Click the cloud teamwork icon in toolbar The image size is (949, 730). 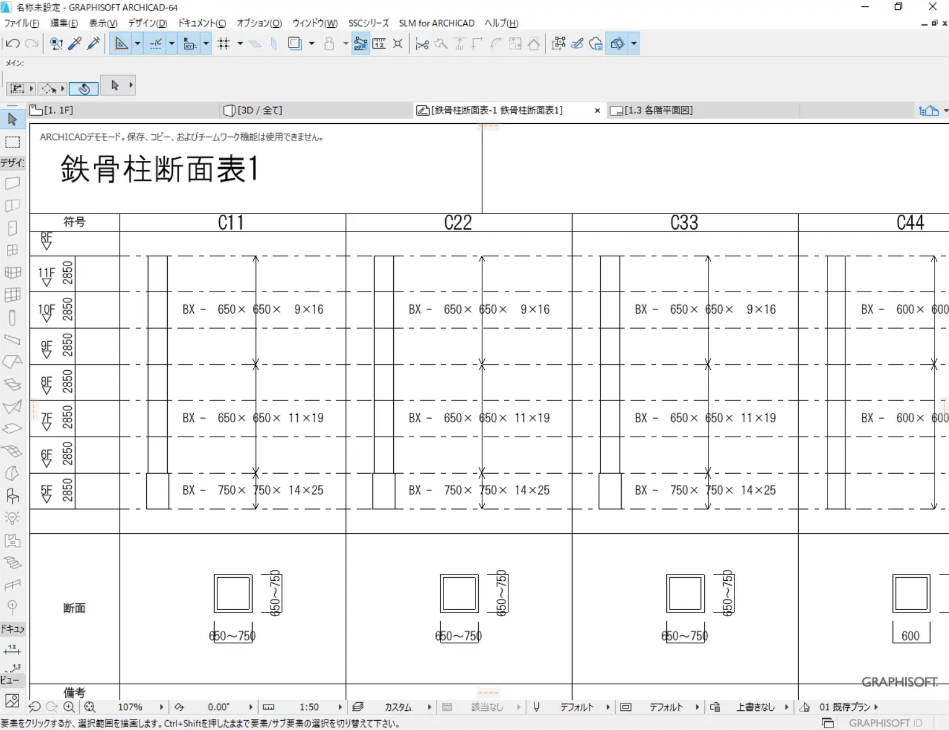point(596,43)
